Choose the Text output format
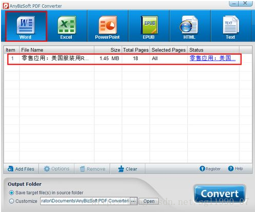255x212 pixels. coord(231,26)
